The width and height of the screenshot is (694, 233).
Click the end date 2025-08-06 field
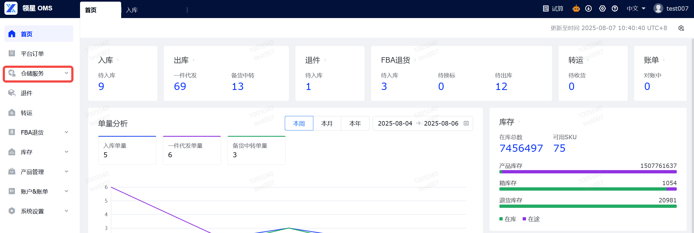(x=441, y=123)
